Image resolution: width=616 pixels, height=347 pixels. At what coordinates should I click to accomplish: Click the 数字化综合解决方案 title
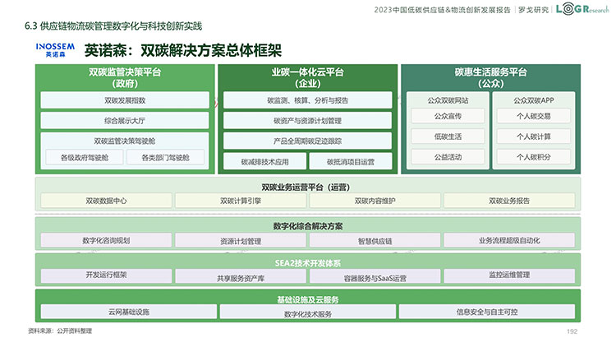(x=308, y=226)
